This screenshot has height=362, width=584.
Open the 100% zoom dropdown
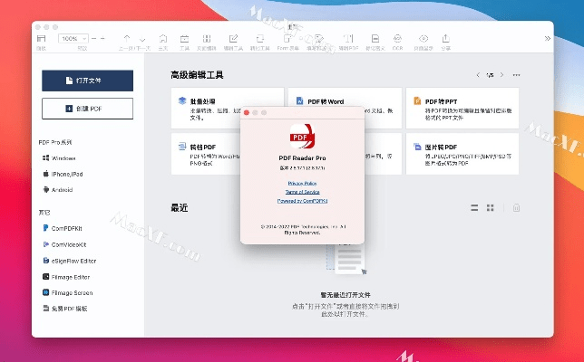(73, 38)
